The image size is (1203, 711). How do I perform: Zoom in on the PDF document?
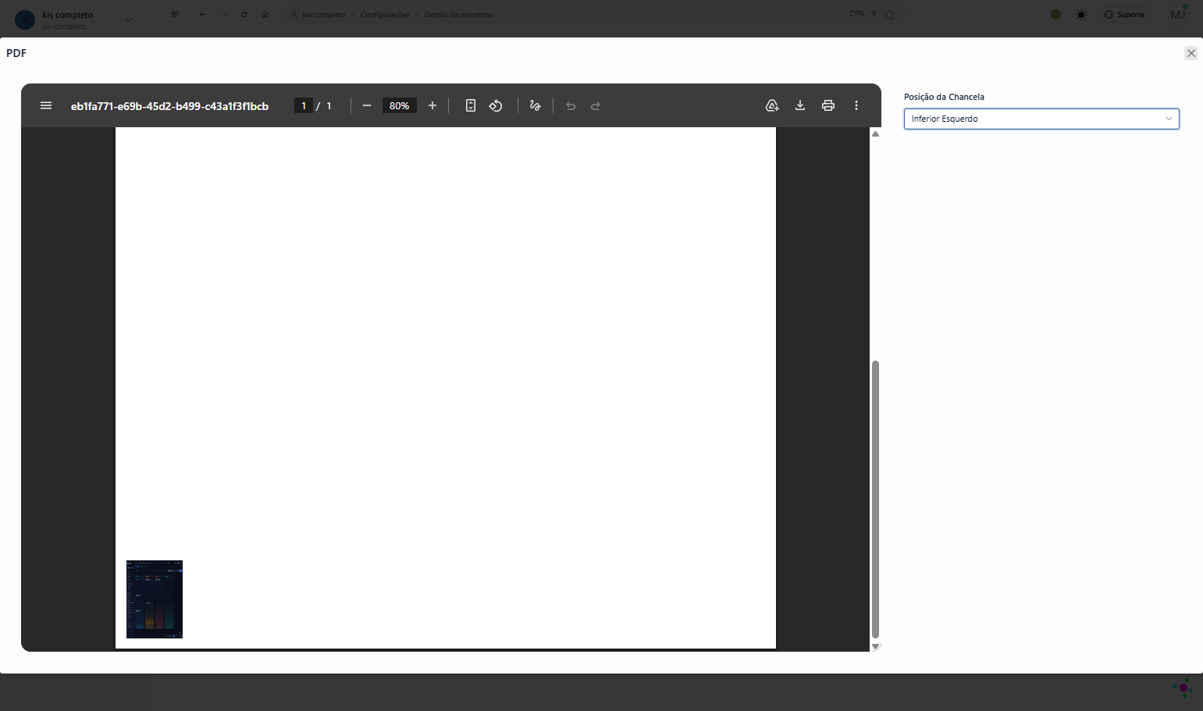[432, 105]
